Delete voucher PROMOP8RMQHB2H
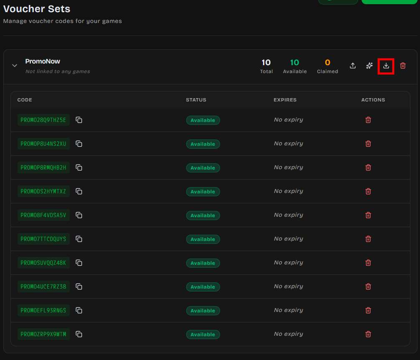 [368, 167]
